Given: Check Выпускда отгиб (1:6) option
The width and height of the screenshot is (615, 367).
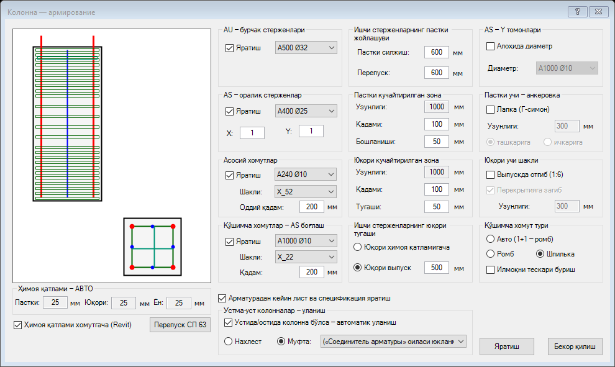Looking at the screenshot, I should [x=490, y=174].
